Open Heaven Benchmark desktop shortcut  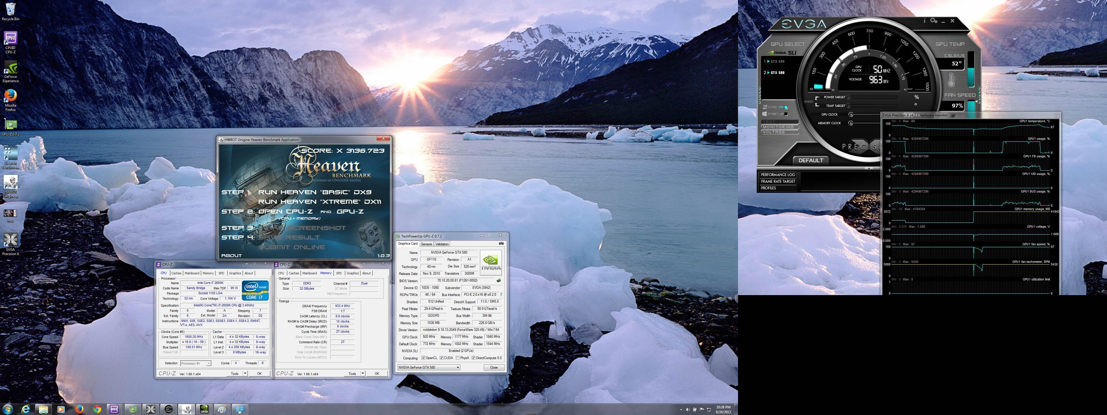coord(10,158)
